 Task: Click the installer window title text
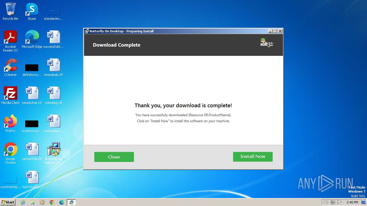[121, 31]
